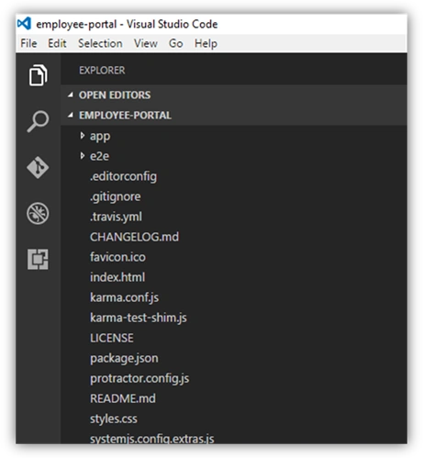Viewport: 423px width, 458px height.
Task: Open the Selection menu
Action: 100,43
